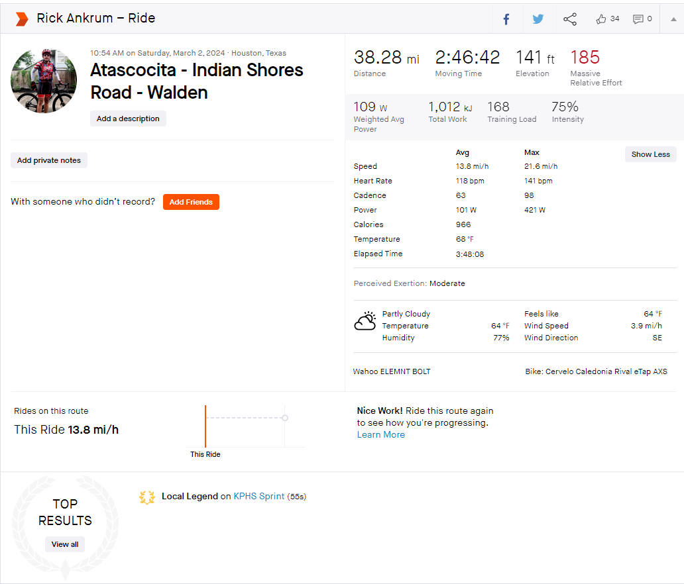
Task: Share the ride on Twitter
Action: click(538, 19)
